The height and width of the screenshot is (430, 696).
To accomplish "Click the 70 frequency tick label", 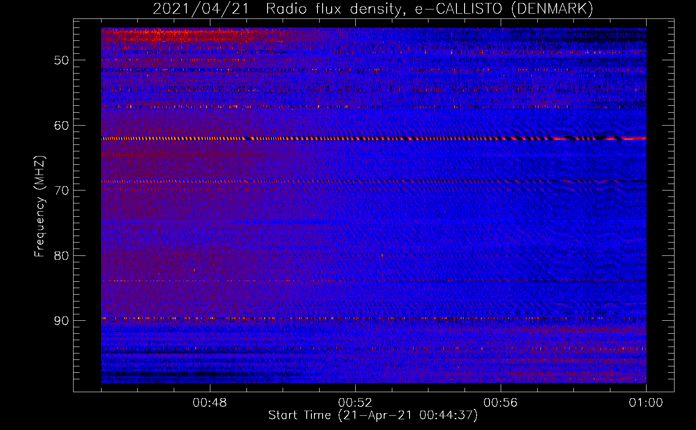I will tap(62, 190).
